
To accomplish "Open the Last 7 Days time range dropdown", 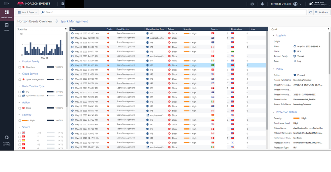I will 27,12.
